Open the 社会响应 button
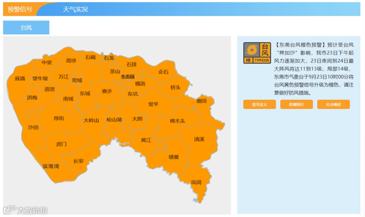This screenshot has height=217, width=365. click(x=333, y=105)
